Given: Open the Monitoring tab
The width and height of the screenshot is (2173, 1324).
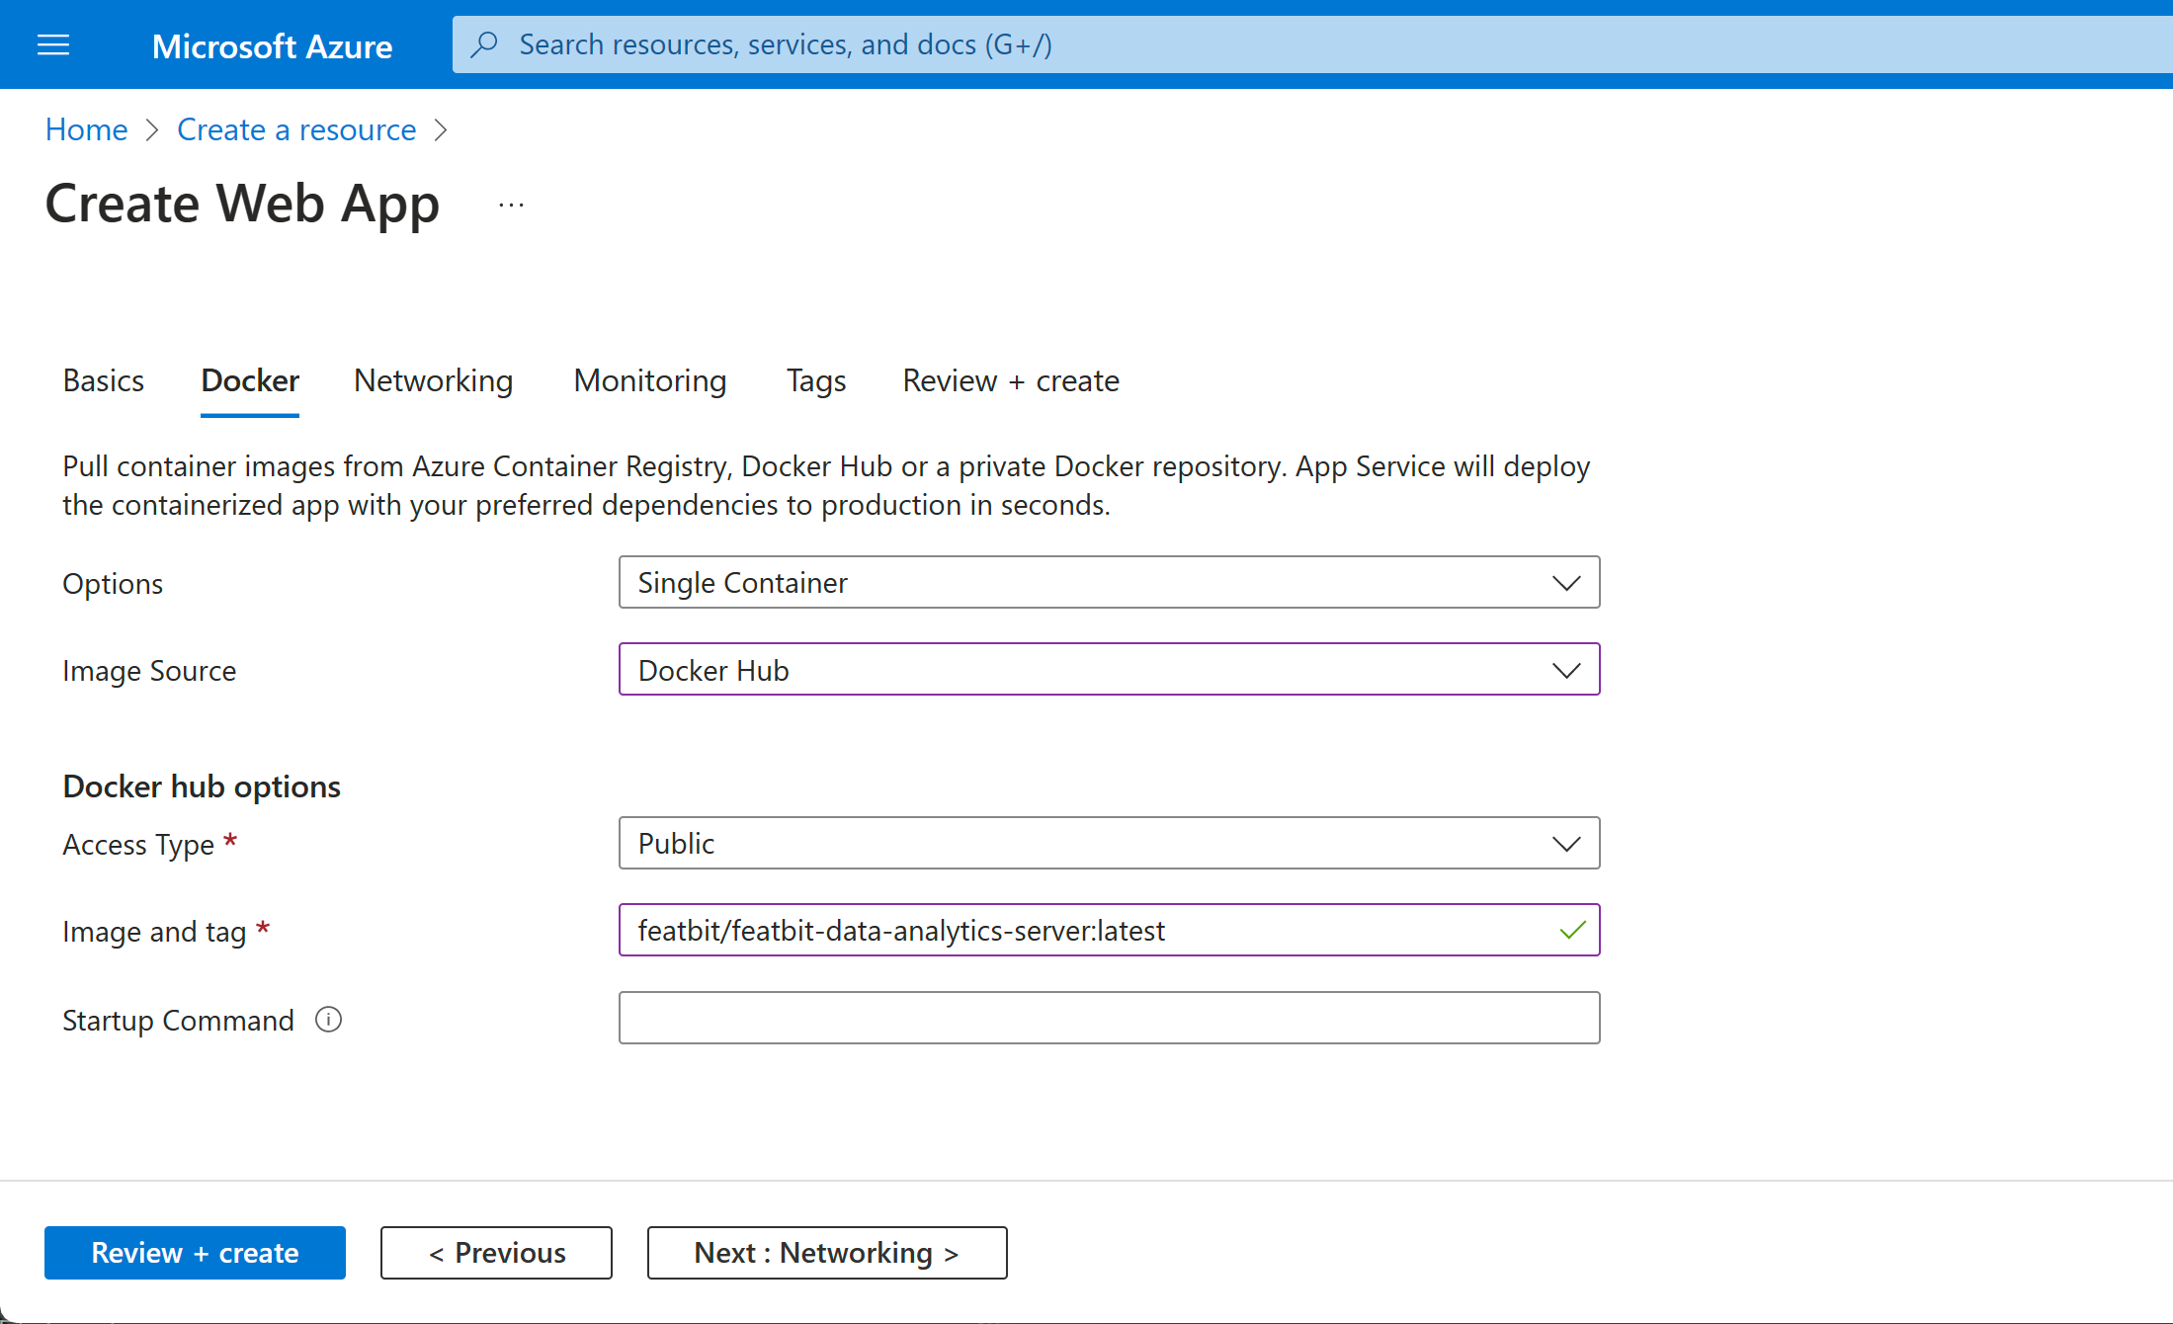Looking at the screenshot, I should click(649, 380).
